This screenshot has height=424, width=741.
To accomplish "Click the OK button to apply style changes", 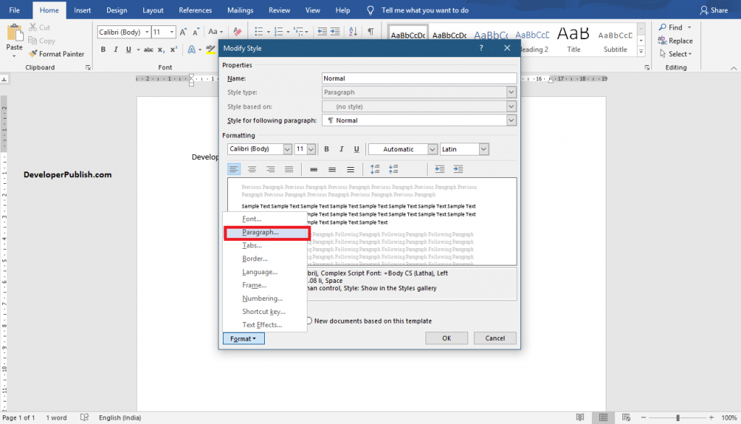I will (446, 338).
